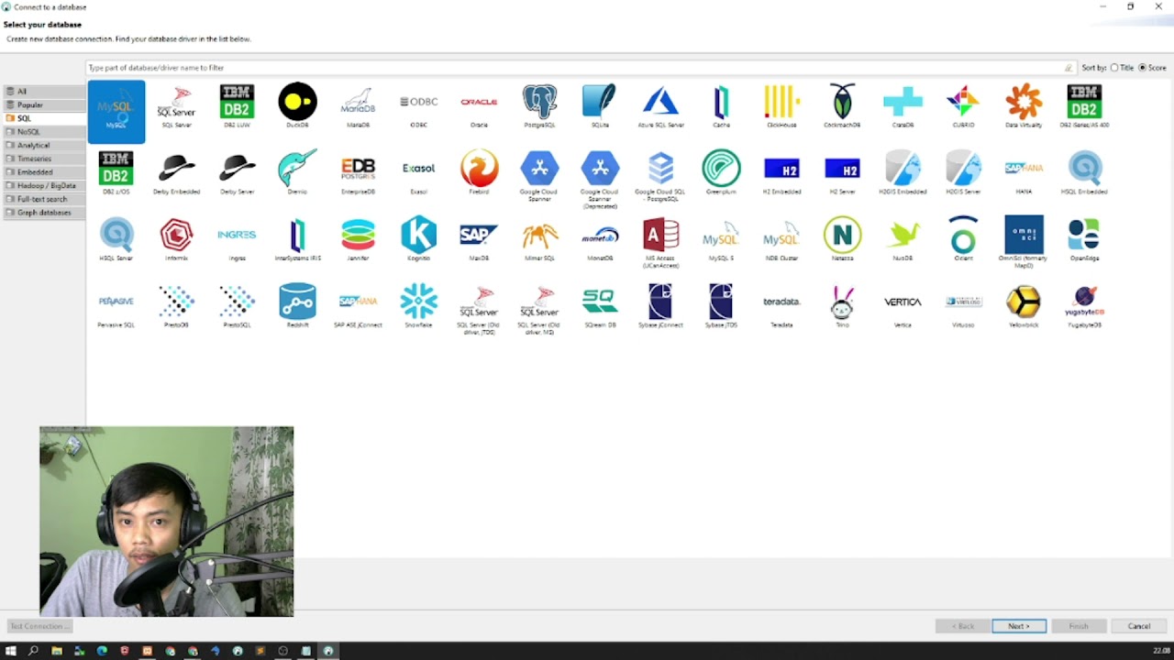Select the DB2 LUW driver

pos(237,105)
